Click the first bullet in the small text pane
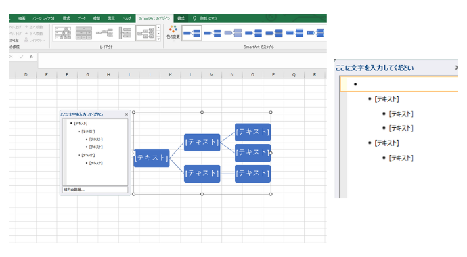467x257 pixels. 79,123
